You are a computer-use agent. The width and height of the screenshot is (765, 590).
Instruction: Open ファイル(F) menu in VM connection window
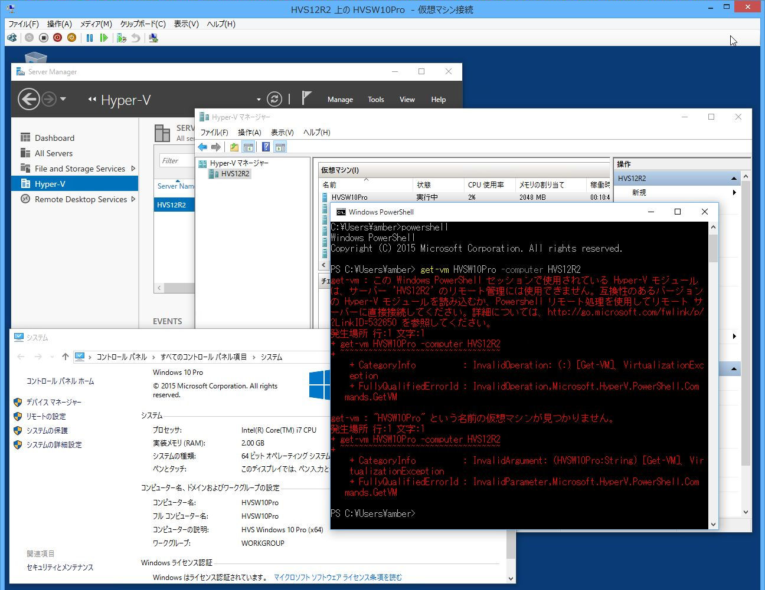coord(24,24)
